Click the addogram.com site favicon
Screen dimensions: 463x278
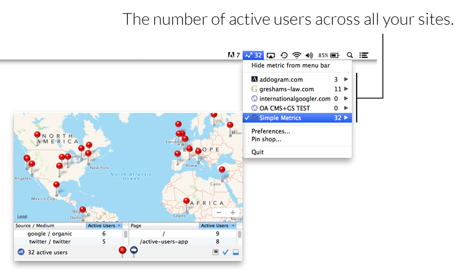point(254,79)
